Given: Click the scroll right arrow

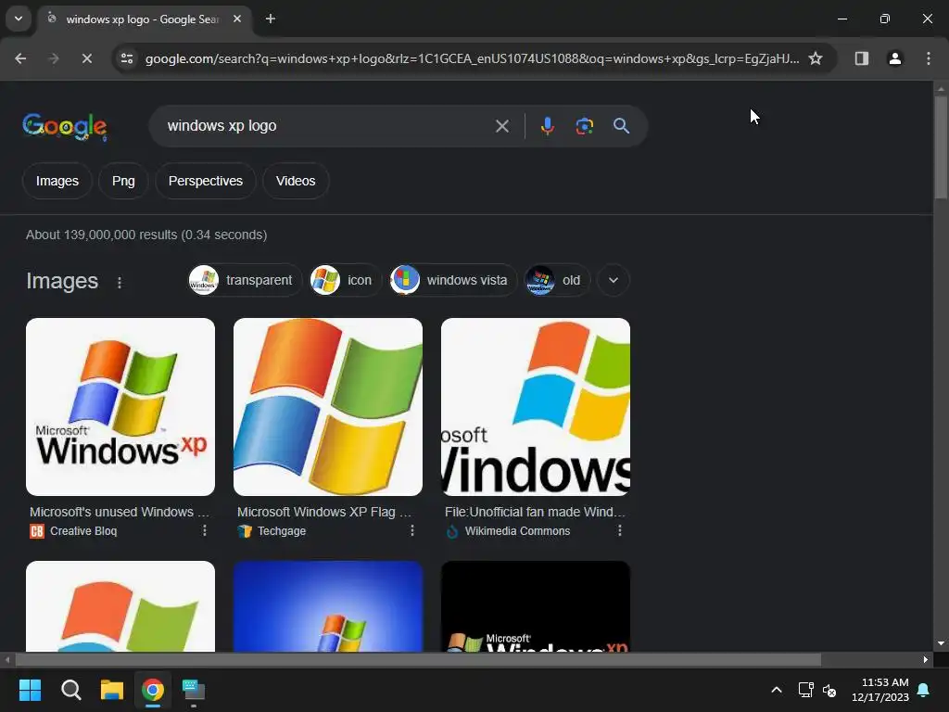Looking at the screenshot, I should 926,659.
